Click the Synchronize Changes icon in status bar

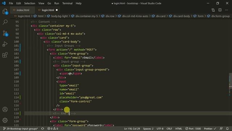[x=43, y=128]
